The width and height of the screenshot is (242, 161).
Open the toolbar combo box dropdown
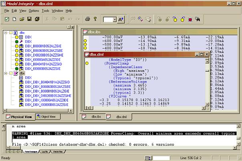point(115,20)
